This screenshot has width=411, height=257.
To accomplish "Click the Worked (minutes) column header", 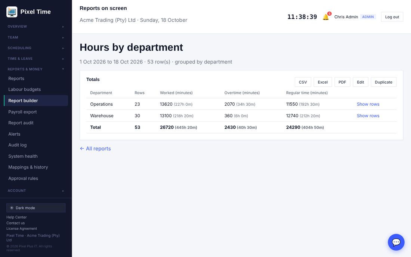I will coord(176,93).
